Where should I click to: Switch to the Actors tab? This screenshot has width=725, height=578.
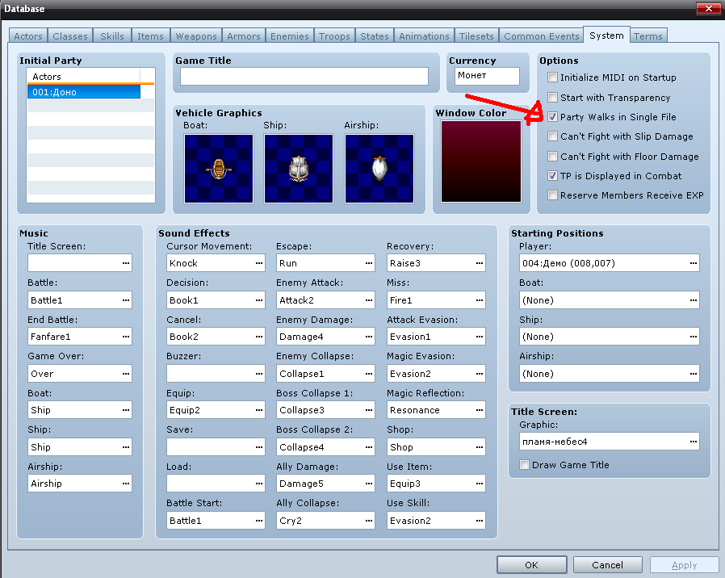click(28, 36)
